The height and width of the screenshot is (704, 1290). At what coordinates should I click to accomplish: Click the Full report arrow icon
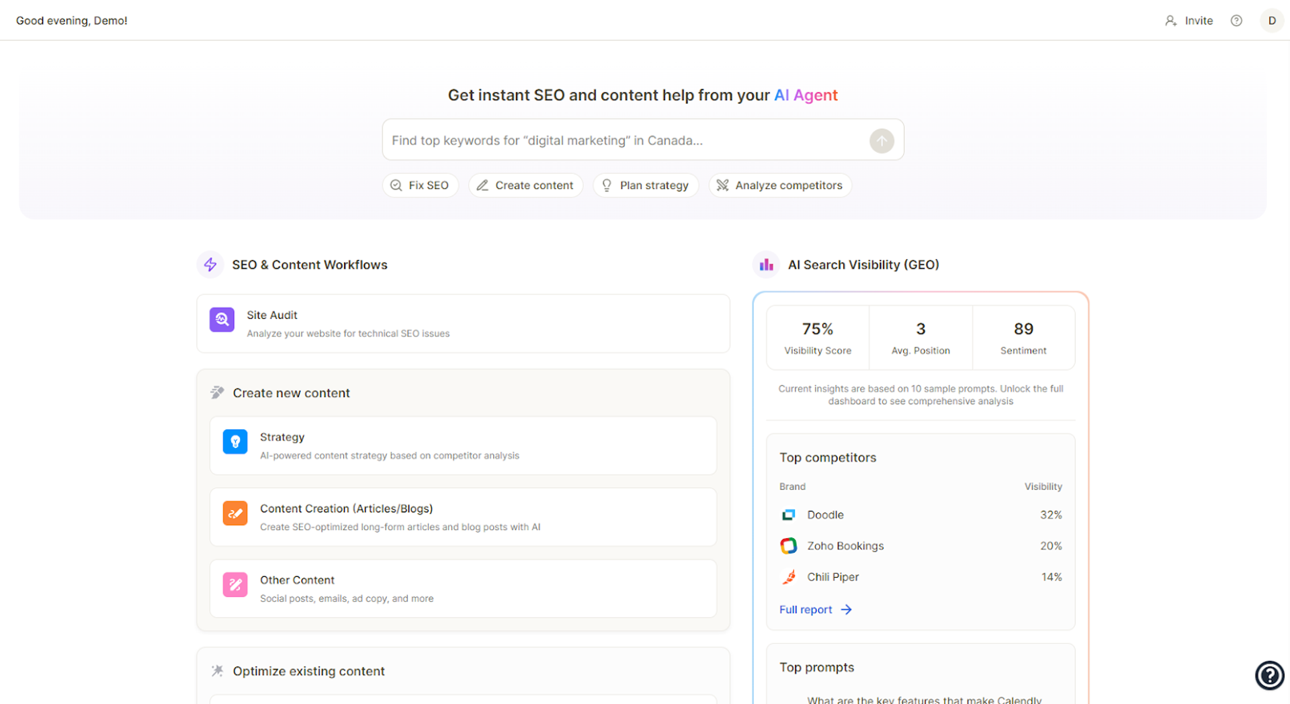click(x=847, y=609)
